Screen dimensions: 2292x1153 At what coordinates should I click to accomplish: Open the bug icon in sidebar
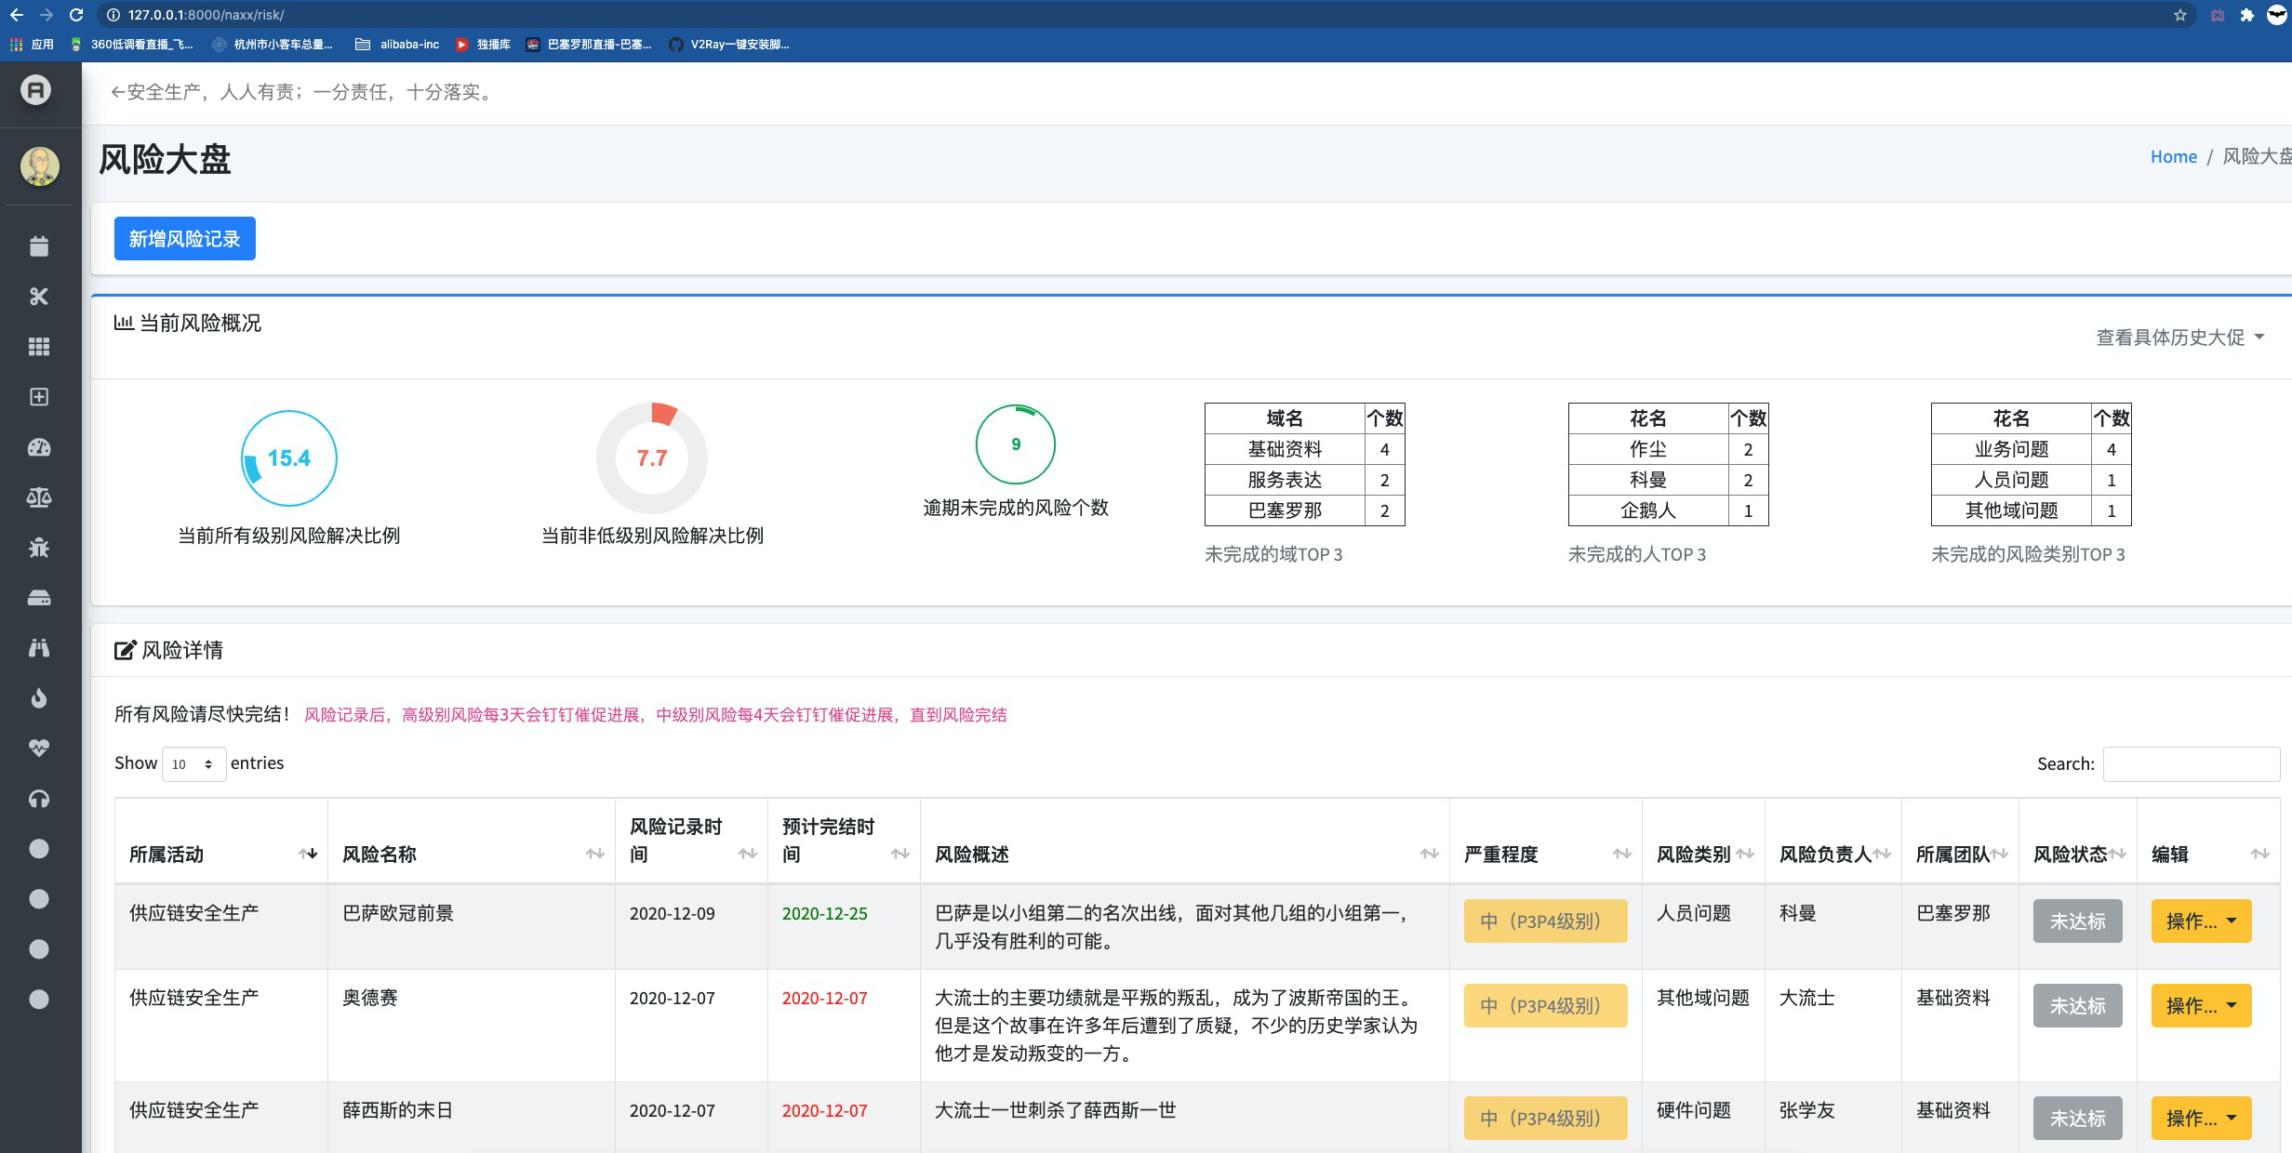(39, 548)
